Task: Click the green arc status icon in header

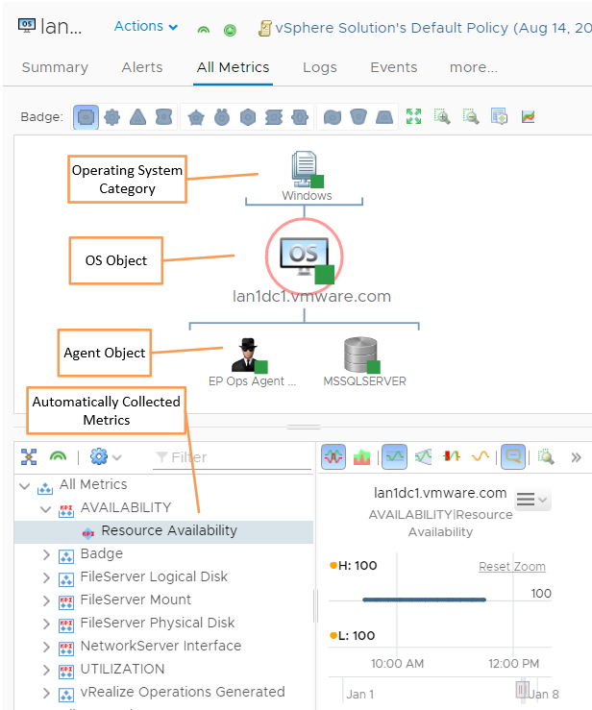Action: click(204, 30)
